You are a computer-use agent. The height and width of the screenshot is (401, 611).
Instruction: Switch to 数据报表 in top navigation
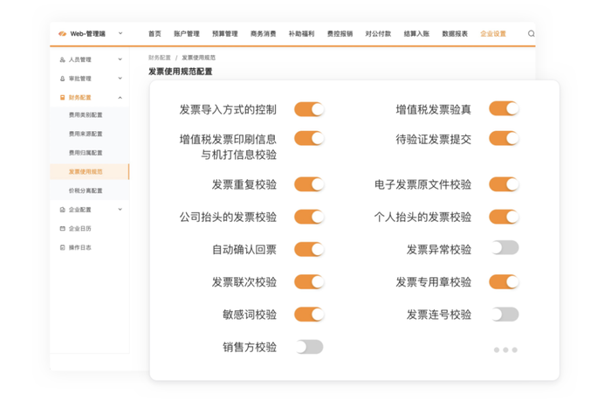pyautogui.click(x=455, y=34)
